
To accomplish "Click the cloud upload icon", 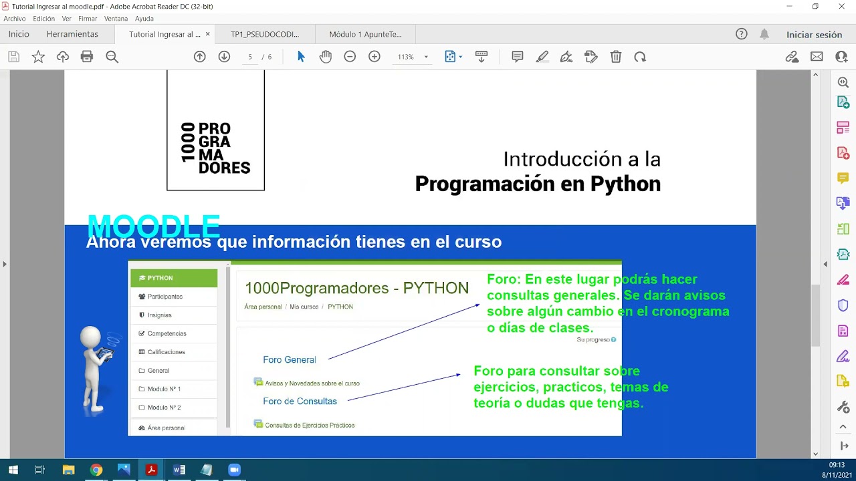I will (63, 57).
